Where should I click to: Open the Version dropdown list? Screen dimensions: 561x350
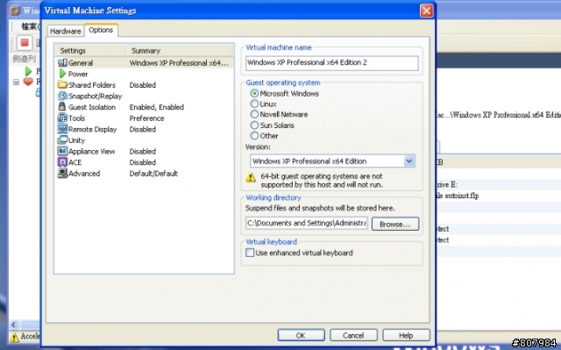point(409,161)
